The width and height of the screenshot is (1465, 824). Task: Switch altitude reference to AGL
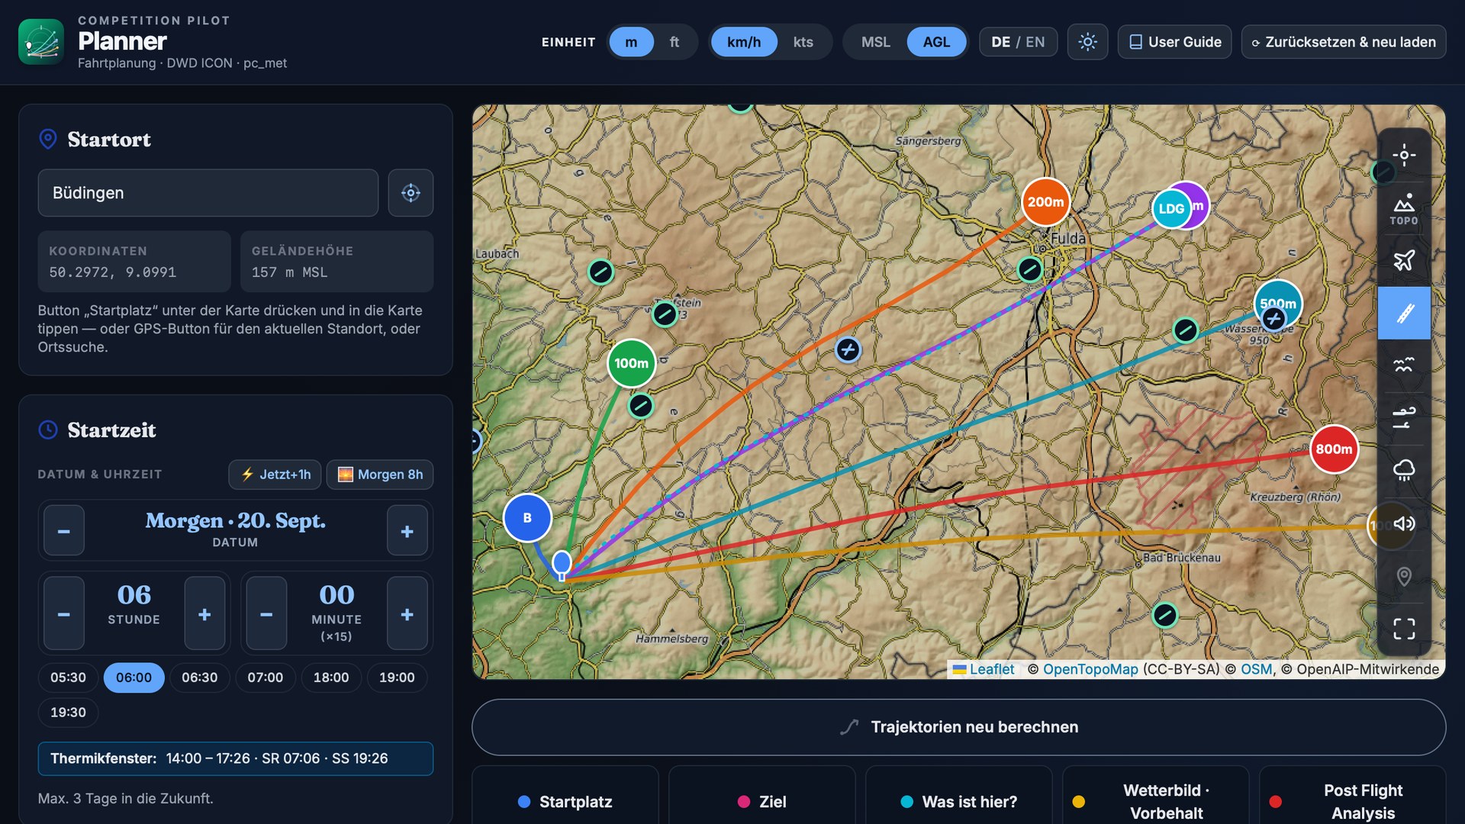936,42
